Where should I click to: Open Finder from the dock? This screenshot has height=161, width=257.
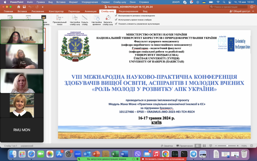12,154
